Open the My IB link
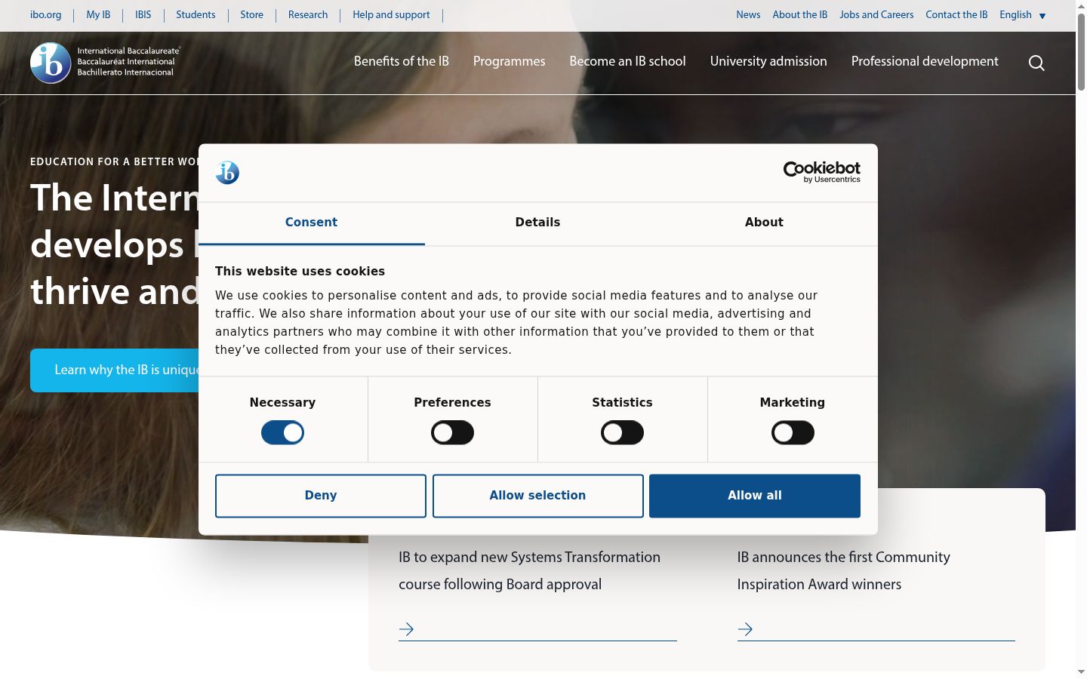Viewport: 1087px width, 679px height. [98, 15]
